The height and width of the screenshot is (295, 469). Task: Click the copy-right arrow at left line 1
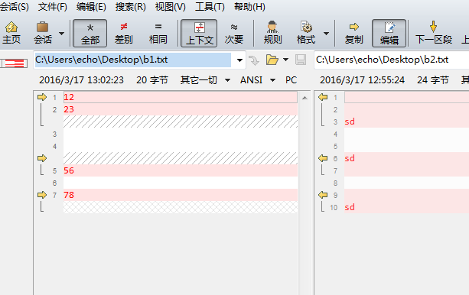(x=42, y=97)
